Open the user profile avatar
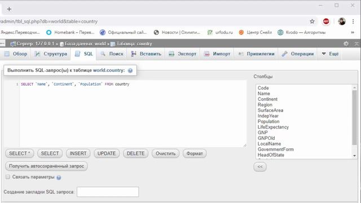The width and height of the screenshot is (361, 203). pos(342,21)
